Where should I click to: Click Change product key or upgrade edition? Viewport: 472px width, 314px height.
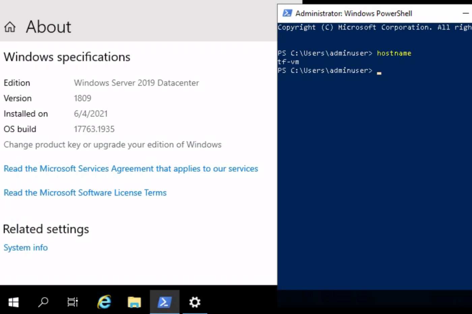coord(113,145)
